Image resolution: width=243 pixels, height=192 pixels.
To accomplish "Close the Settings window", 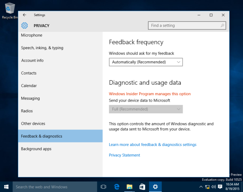I will 223,15.
